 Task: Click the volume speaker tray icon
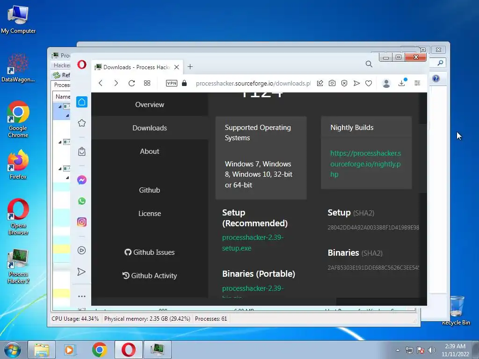click(432, 350)
